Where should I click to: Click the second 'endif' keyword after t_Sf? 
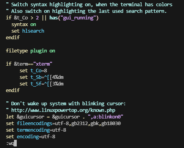13,90
